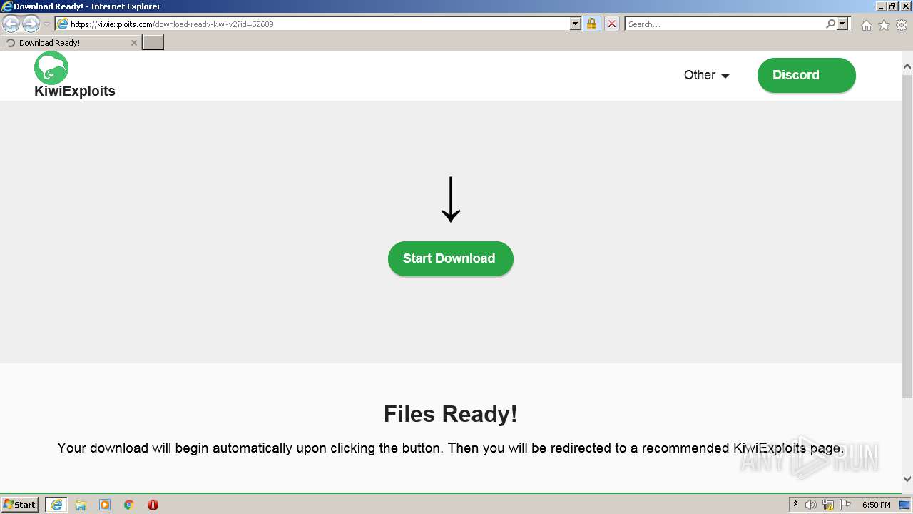
Task: Open the Chrome taskbar icon
Action: [x=129, y=505]
